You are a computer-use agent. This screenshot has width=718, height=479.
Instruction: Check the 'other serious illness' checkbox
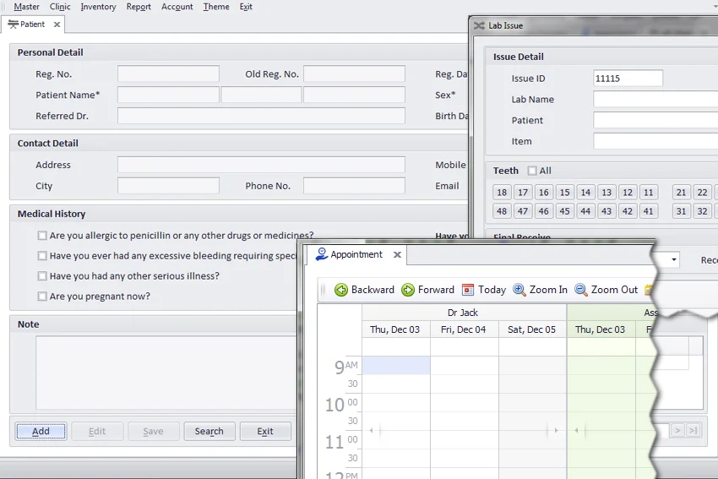click(42, 276)
